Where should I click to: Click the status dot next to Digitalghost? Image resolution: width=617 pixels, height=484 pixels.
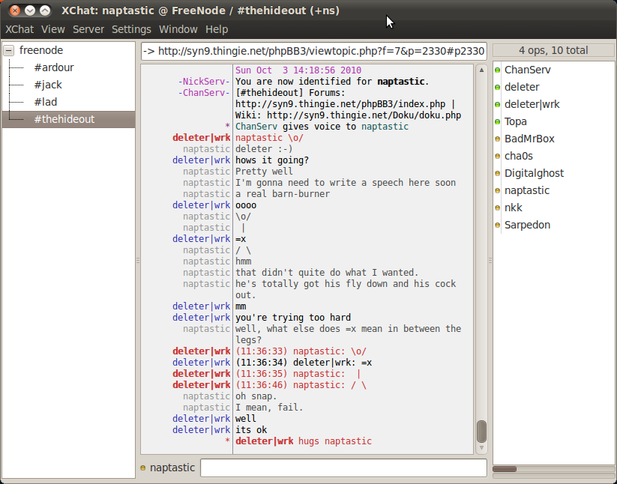tap(498, 173)
